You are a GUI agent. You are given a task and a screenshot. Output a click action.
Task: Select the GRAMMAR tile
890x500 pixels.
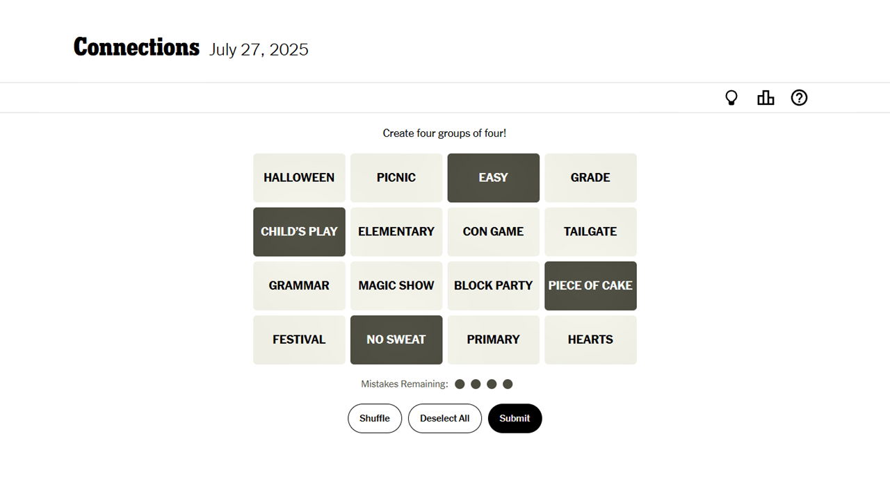(x=299, y=286)
